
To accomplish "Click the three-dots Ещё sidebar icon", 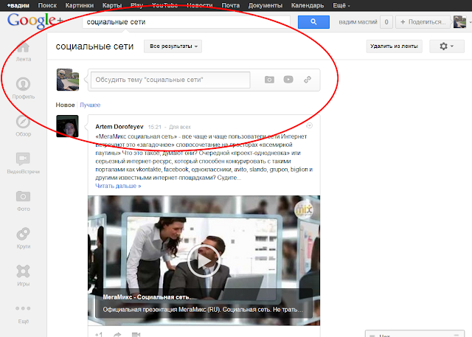I will click(x=23, y=308).
